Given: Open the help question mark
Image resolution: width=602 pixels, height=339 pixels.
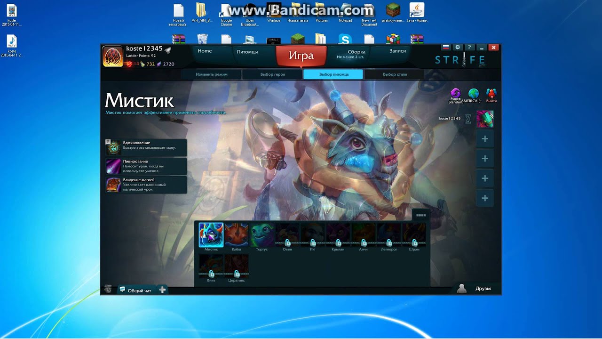Looking at the screenshot, I should (469, 48).
